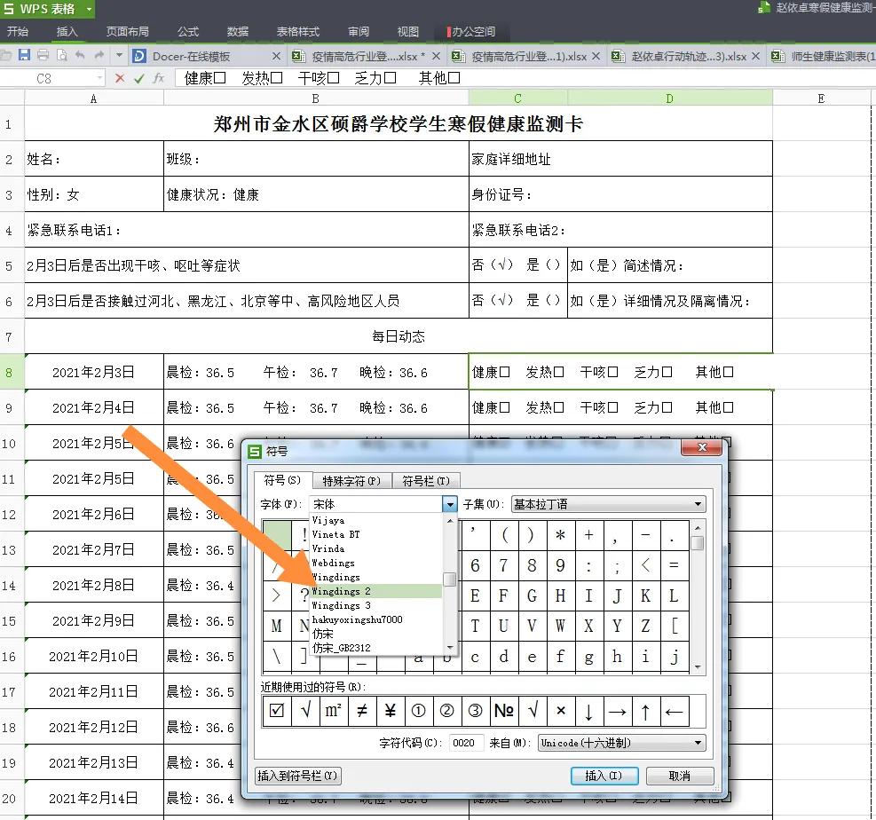Screen dimensions: 876x820
Task: Close the 符号 dialog with red X
Action: pos(702,447)
